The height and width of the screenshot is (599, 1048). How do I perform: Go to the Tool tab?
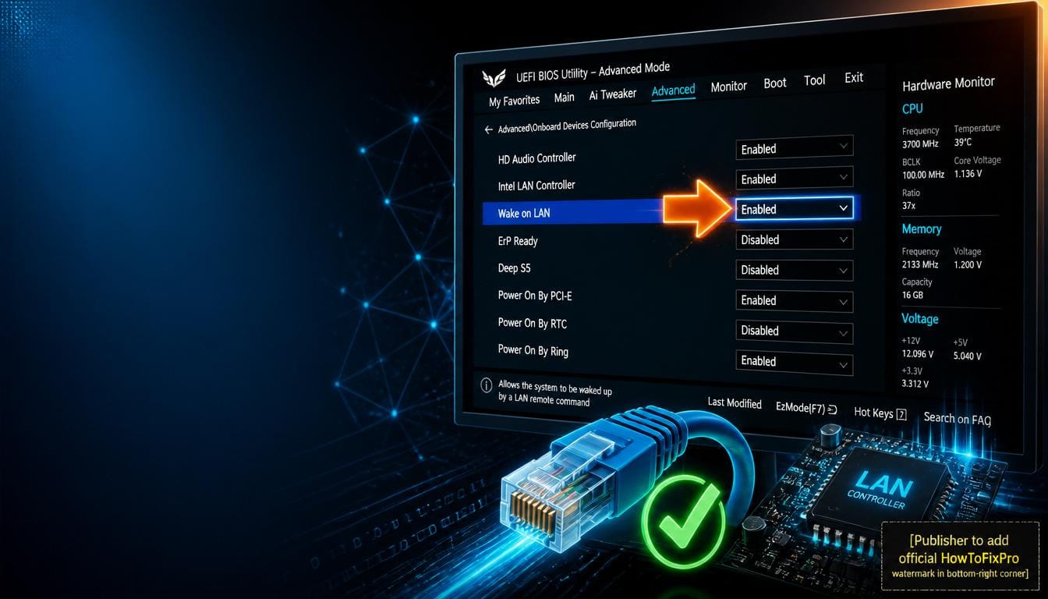click(815, 80)
